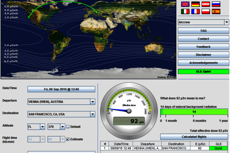Expand the Destination airport dropdown

[92, 114]
